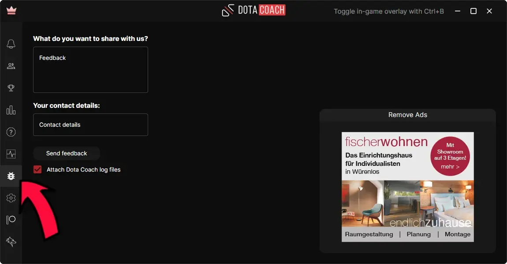Click the Remove Ads link

(407, 115)
